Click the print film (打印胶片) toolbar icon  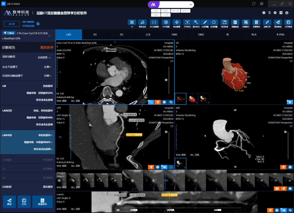[x=288, y=23]
